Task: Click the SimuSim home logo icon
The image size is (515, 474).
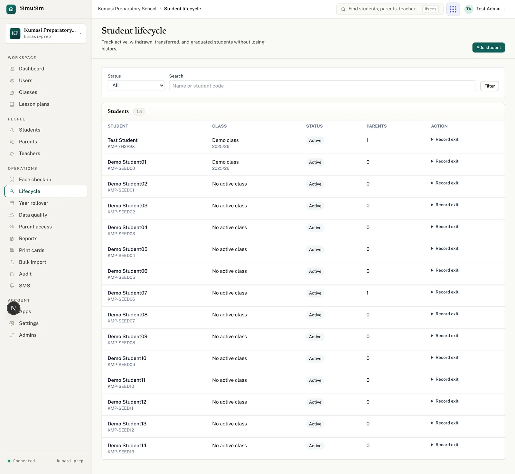Action: [11, 9]
